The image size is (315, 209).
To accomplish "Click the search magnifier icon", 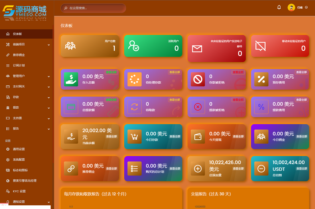I will click(66, 8).
